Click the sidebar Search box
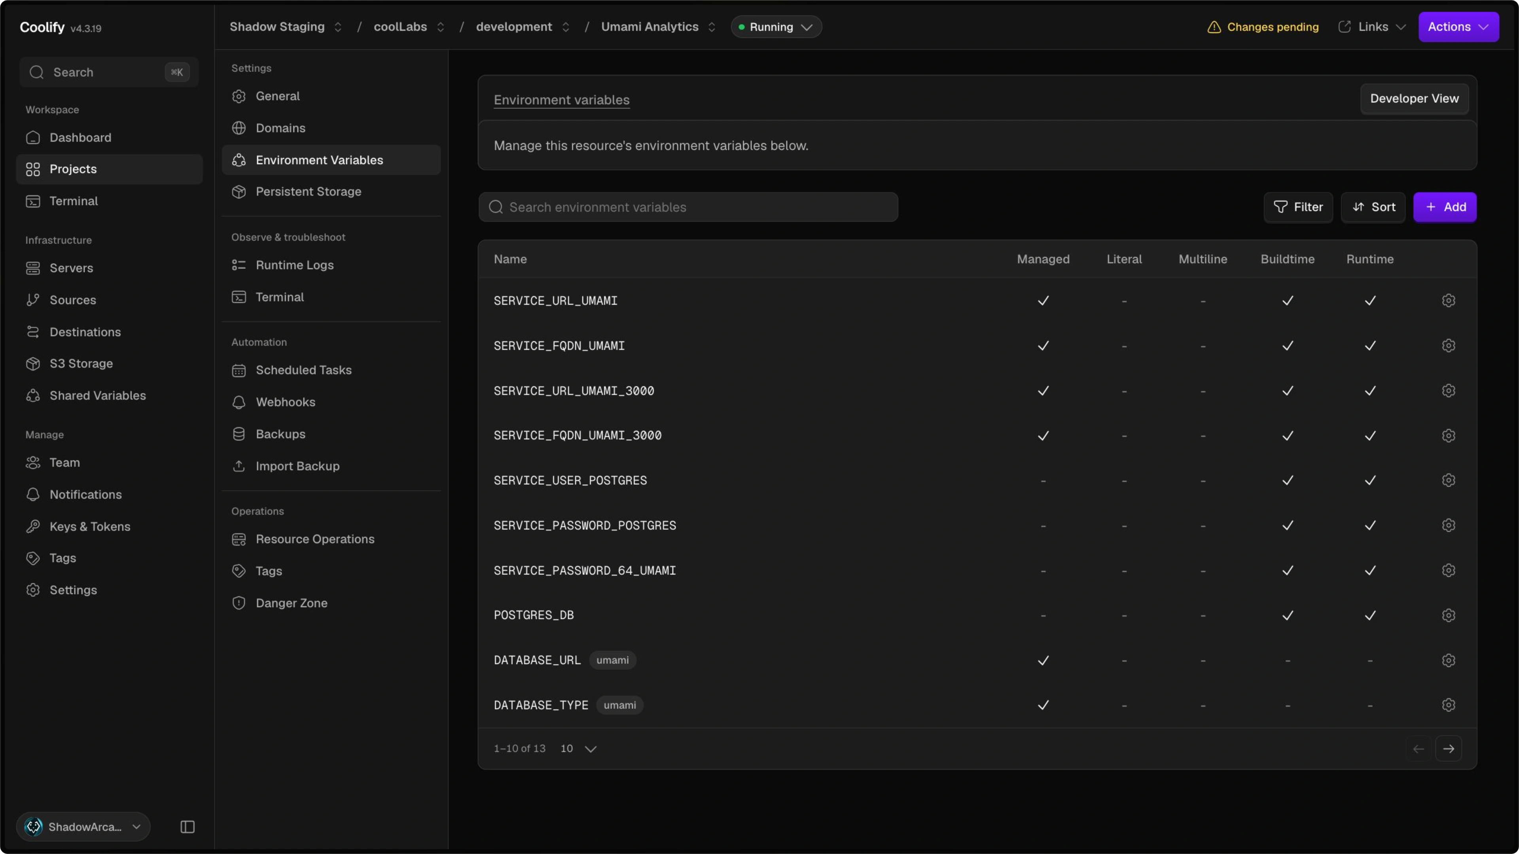1519x854 pixels. coord(109,72)
